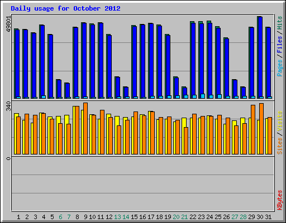
Task: Click day 24 on the x-axis
Action: [x=209, y=217]
